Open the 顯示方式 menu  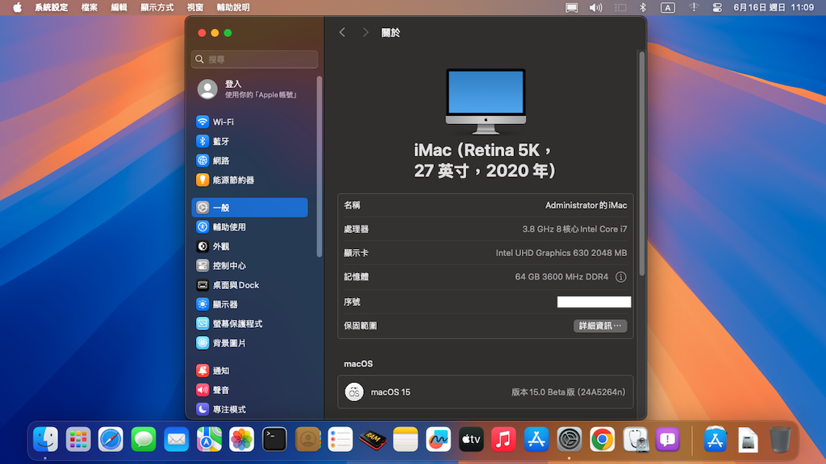coord(157,7)
